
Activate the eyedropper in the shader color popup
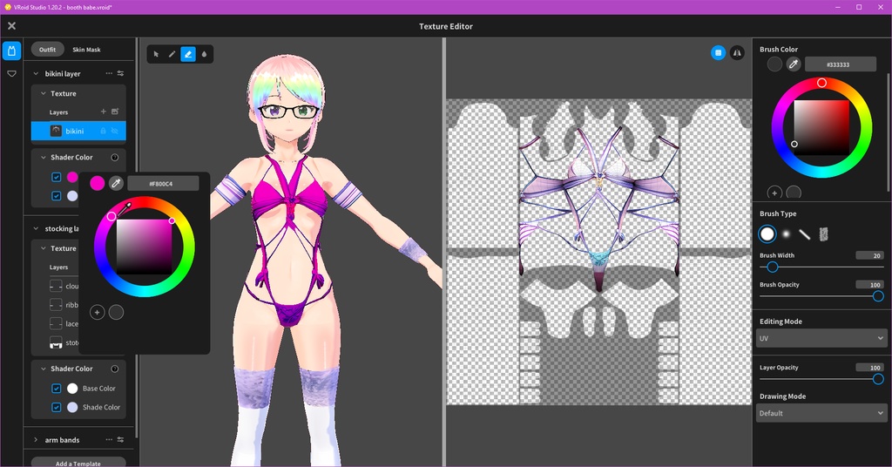click(116, 183)
